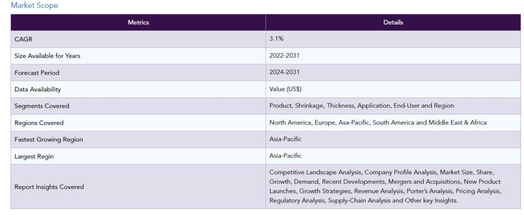
Task: Select the Details column header
Action: click(393, 22)
